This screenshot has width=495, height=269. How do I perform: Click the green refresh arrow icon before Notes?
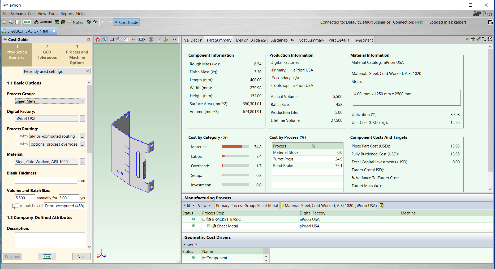[57, 22]
